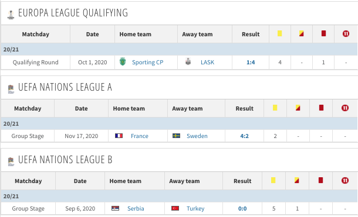
Task: Click the LASK club crest icon
Action: point(188,61)
